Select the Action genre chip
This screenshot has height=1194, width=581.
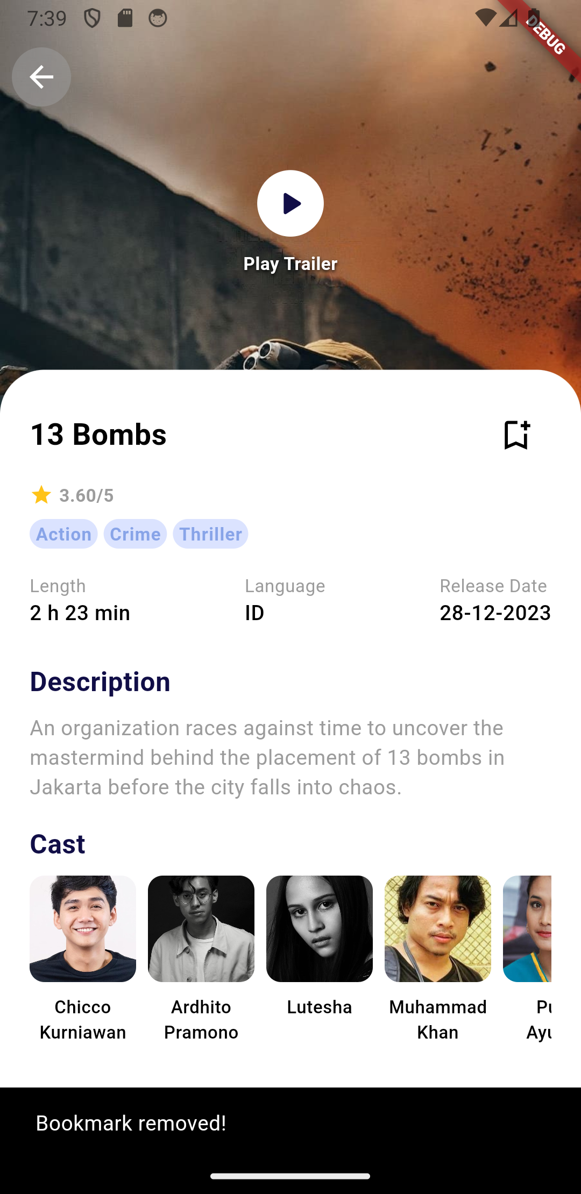(x=63, y=534)
